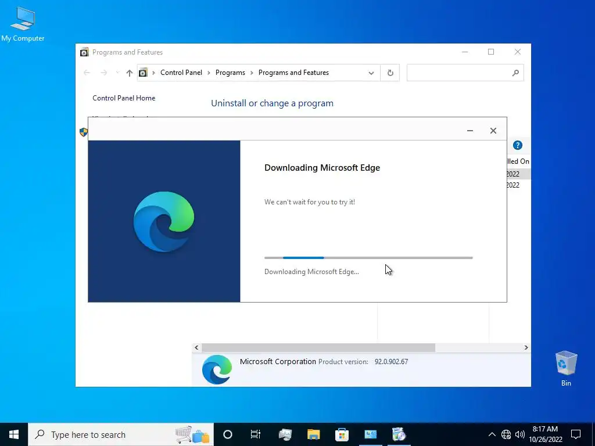Minimize the Edge installer dialog
This screenshot has width=595, height=446.
coord(469,131)
